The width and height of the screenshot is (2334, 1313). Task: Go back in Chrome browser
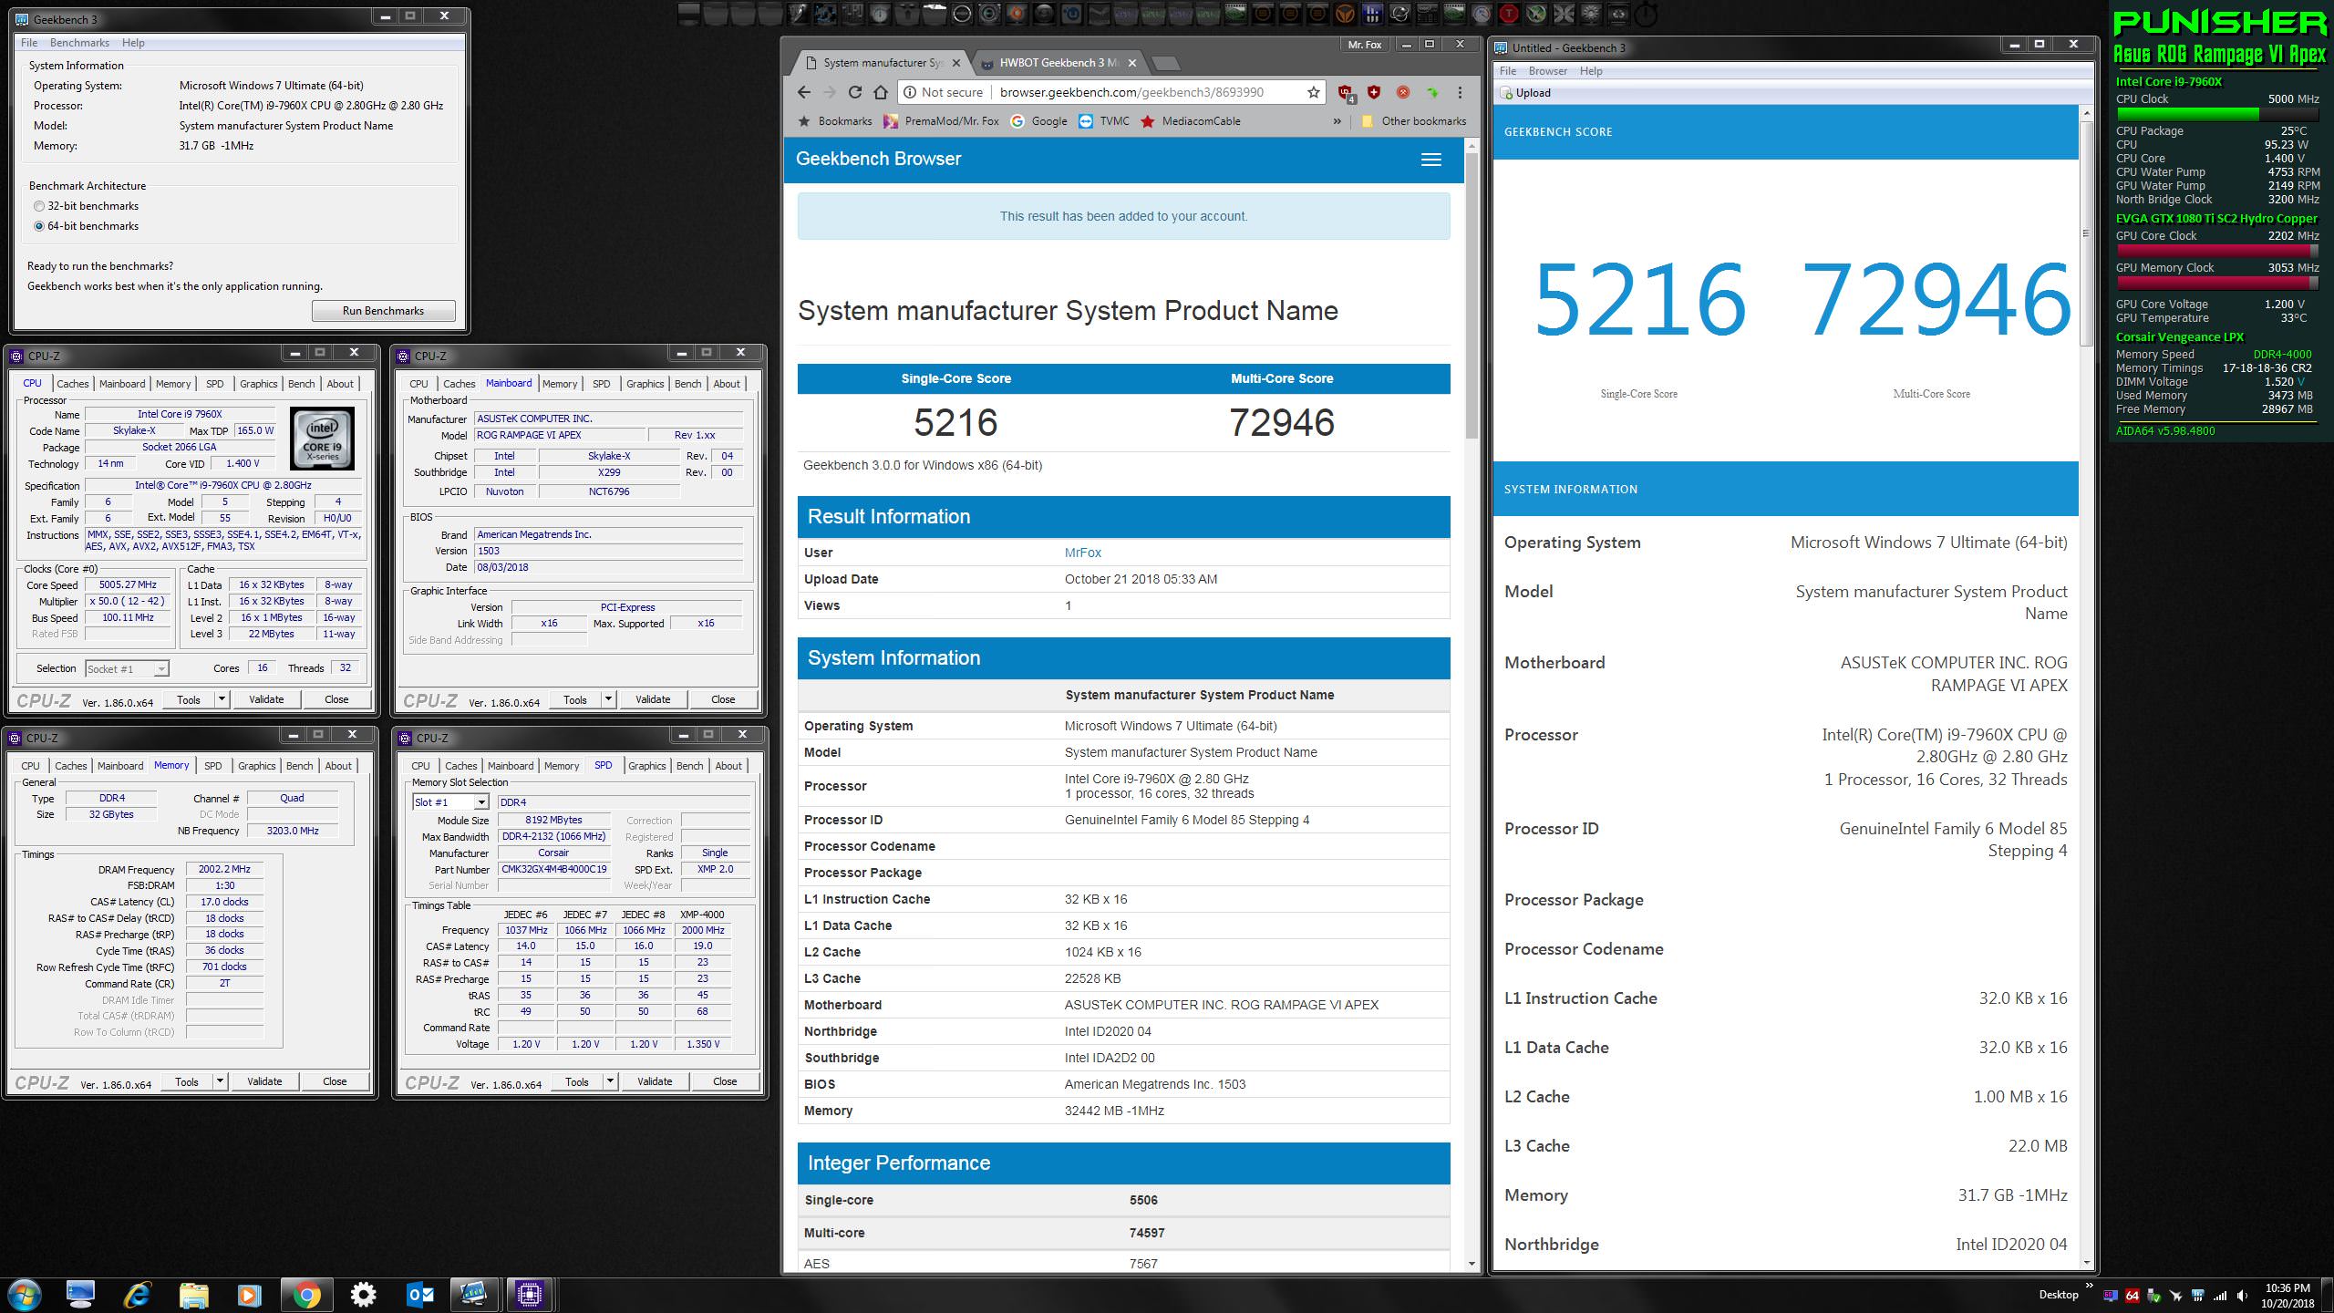(803, 92)
